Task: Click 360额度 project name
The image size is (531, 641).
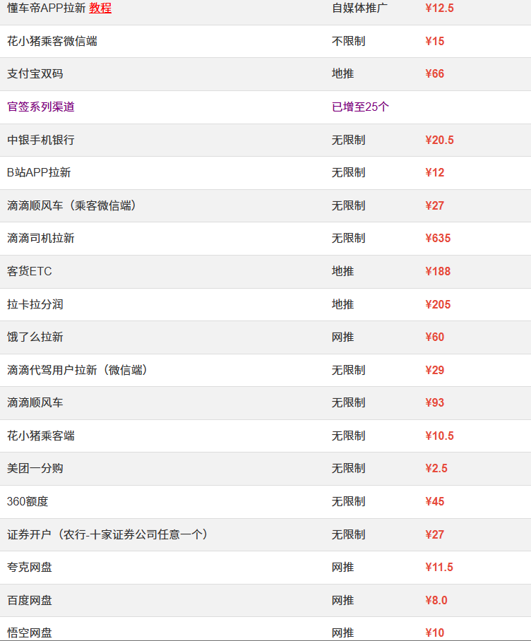Action: (x=28, y=502)
